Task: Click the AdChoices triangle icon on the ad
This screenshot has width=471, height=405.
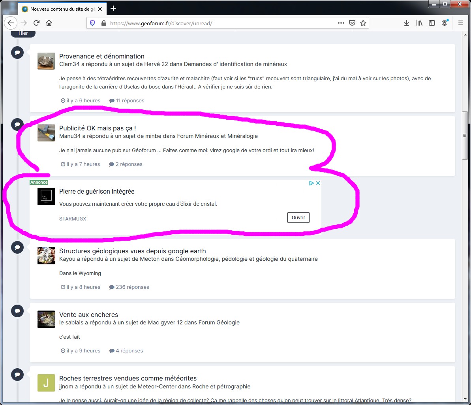Action: [311, 183]
